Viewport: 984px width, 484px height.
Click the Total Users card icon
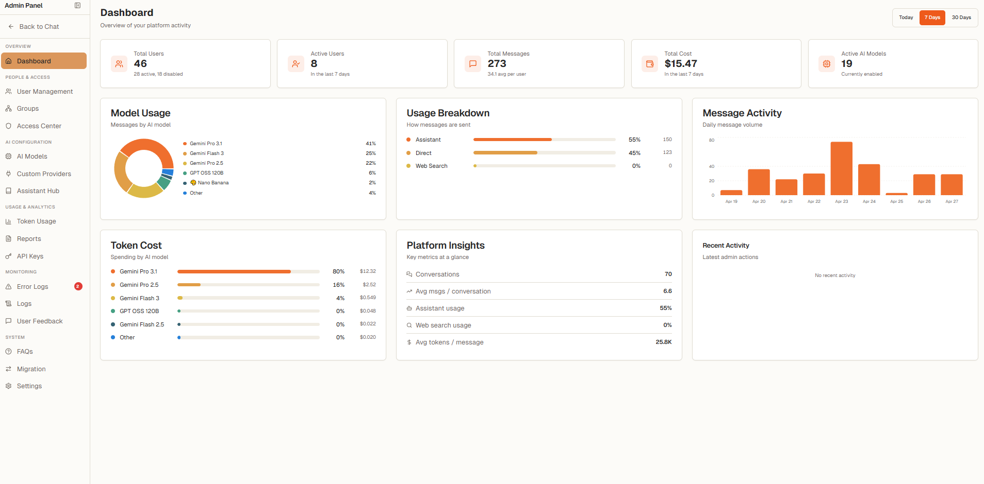[119, 64]
